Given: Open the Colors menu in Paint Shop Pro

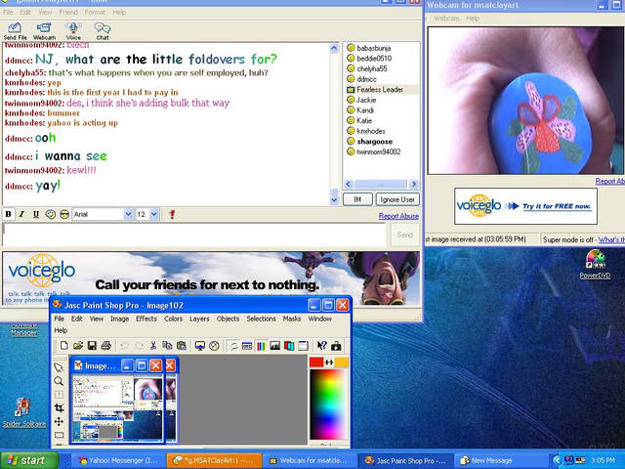Looking at the screenshot, I should (174, 319).
